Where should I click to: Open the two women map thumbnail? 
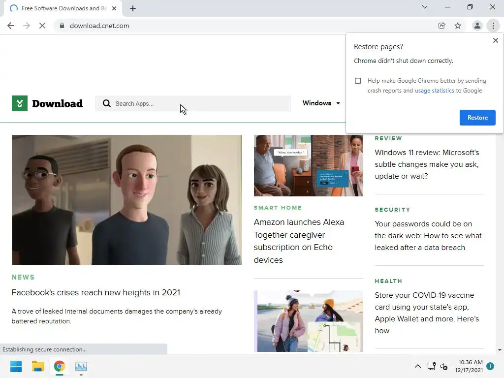308,321
